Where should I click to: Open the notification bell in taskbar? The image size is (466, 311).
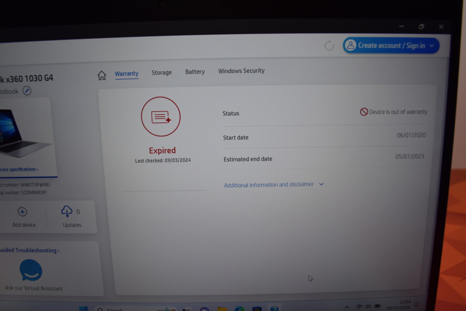click(416, 304)
